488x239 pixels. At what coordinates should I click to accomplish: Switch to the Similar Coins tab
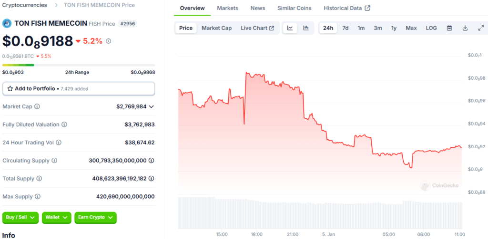(295, 8)
